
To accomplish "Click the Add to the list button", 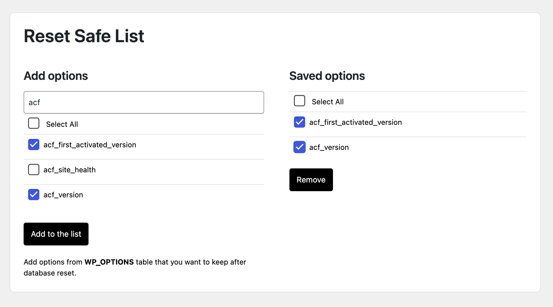I will [56, 234].
